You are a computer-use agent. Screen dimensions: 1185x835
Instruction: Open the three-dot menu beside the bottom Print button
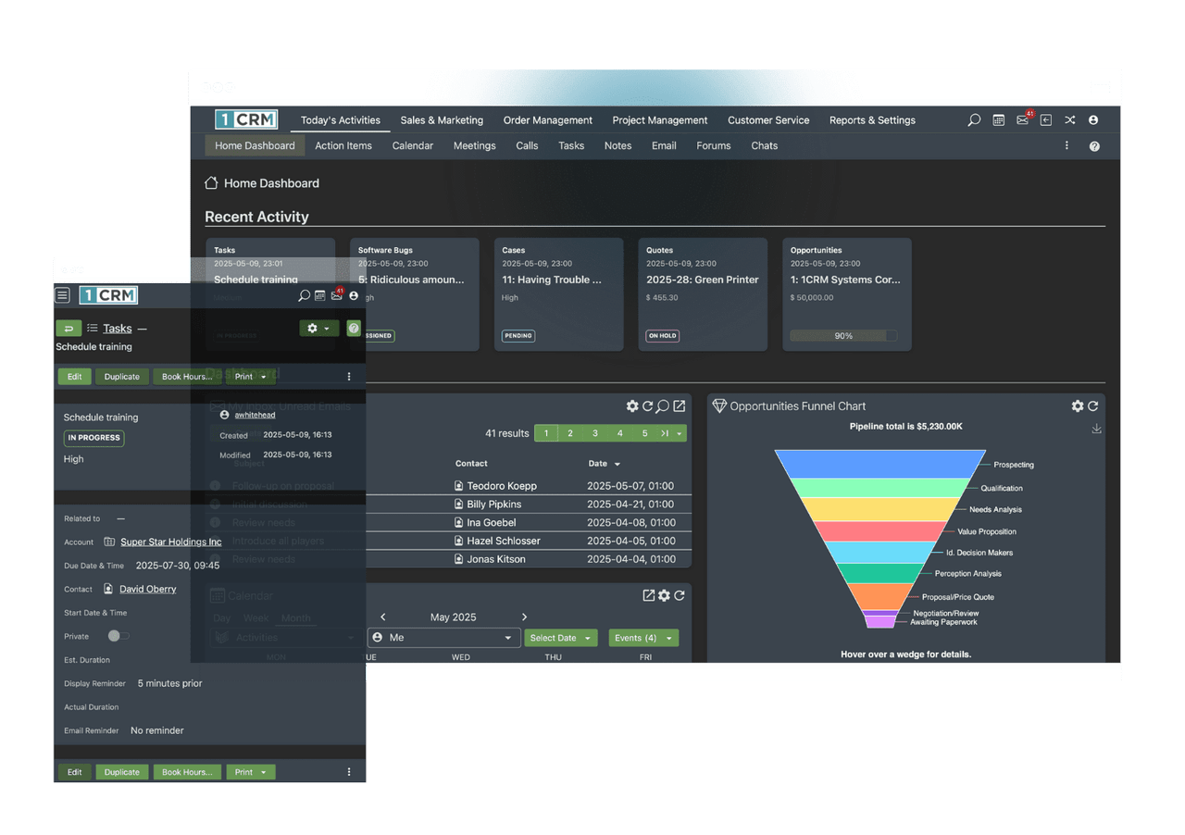coord(349,772)
